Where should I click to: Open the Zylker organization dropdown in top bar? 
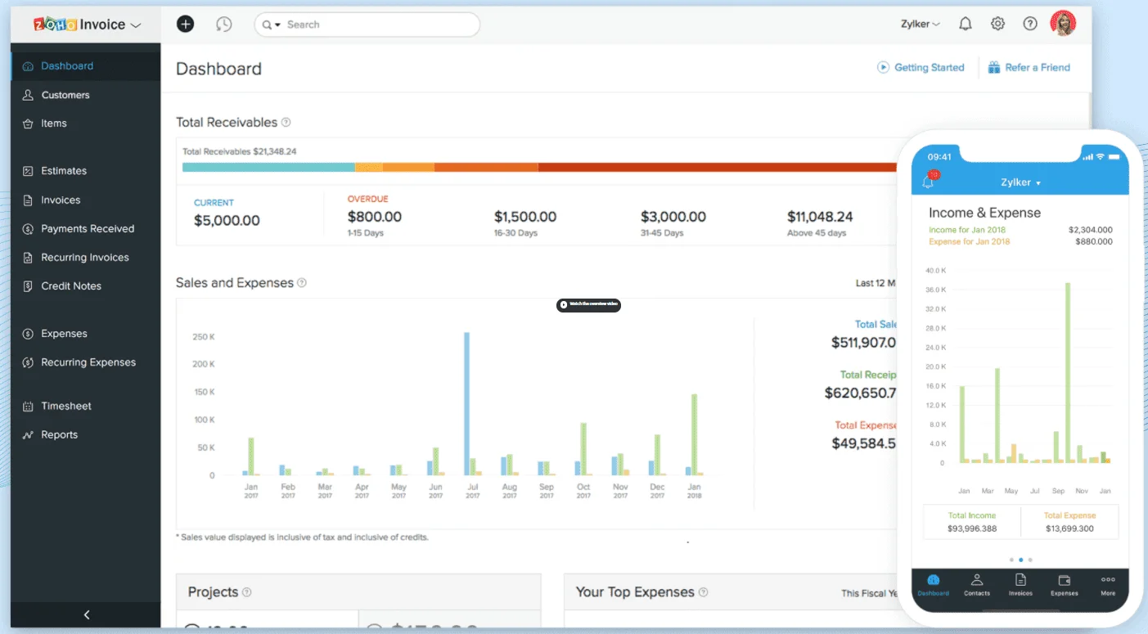point(921,25)
